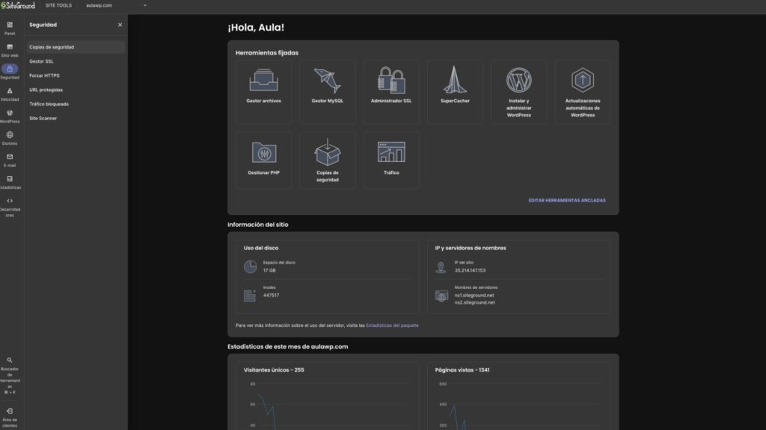Open Actualizaciones automáticas de WordPress tool

tap(582, 92)
